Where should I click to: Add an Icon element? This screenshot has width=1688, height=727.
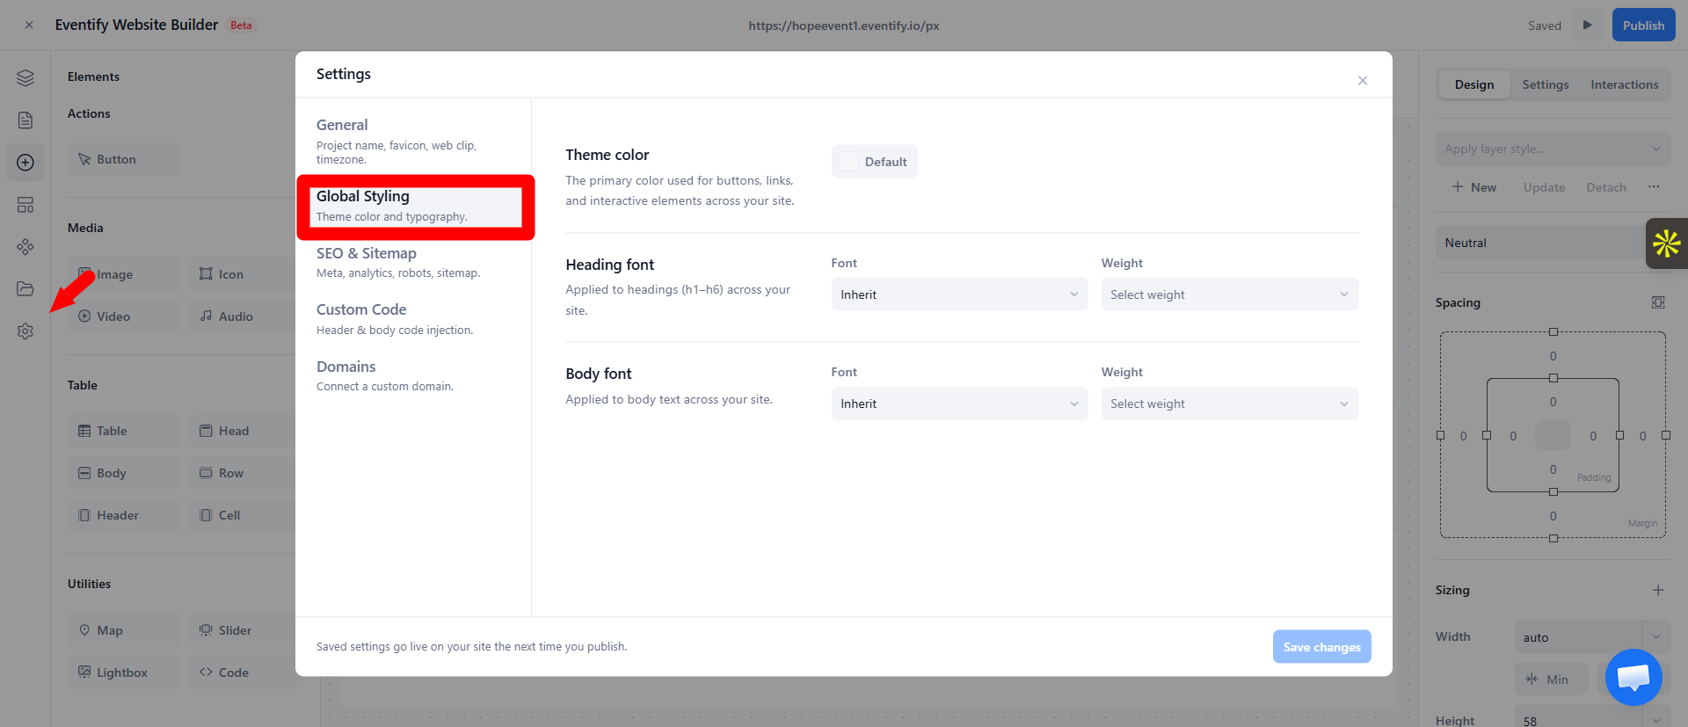click(x=242, y=274)
